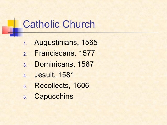The image size is (167, 125).
Task: Select the Dominicans, 1587 list item
Action: coord(64,64)
